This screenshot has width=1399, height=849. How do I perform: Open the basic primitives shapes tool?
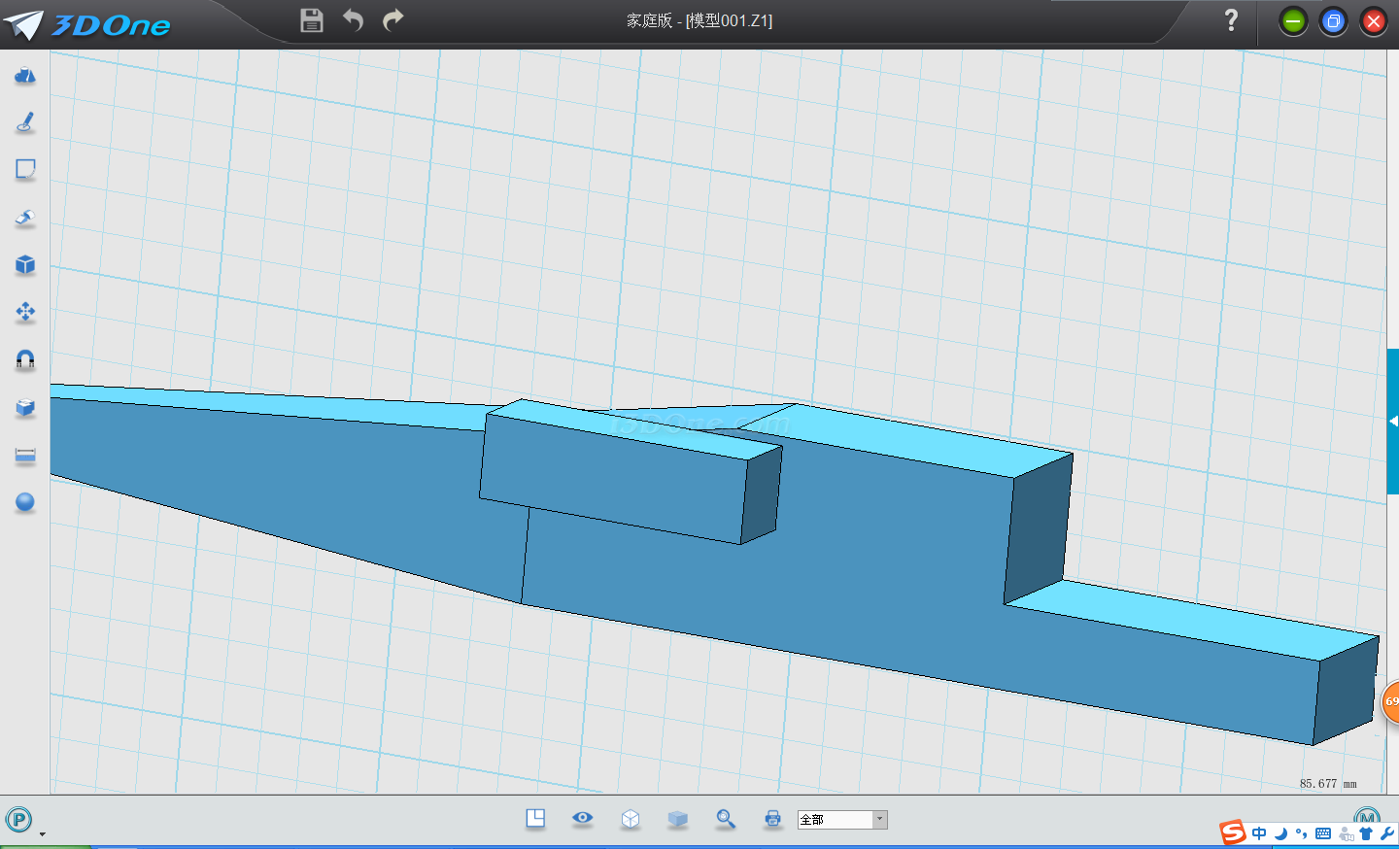click(25, 76)
